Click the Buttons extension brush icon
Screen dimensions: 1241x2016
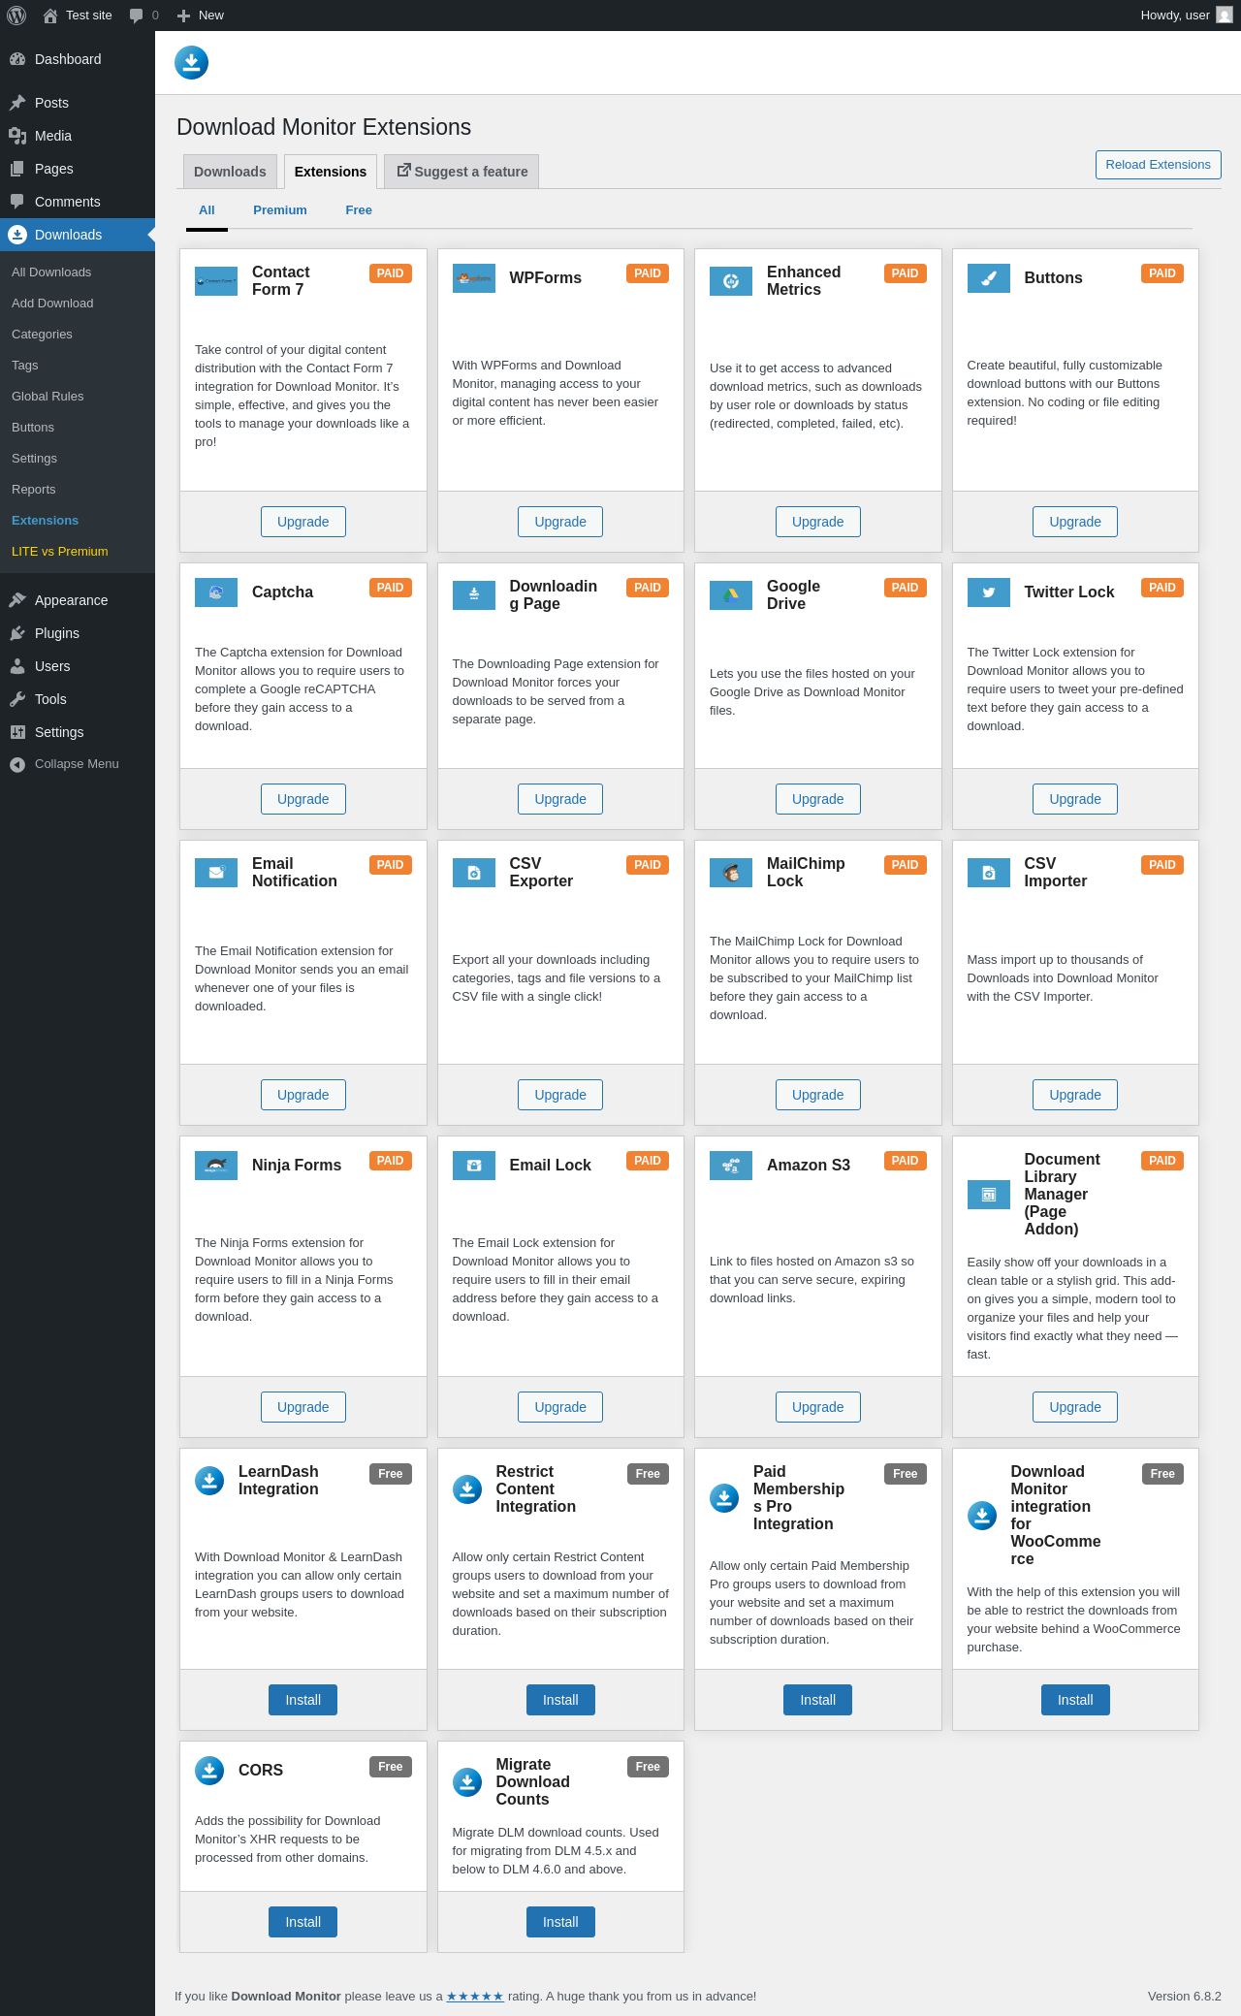989,278
